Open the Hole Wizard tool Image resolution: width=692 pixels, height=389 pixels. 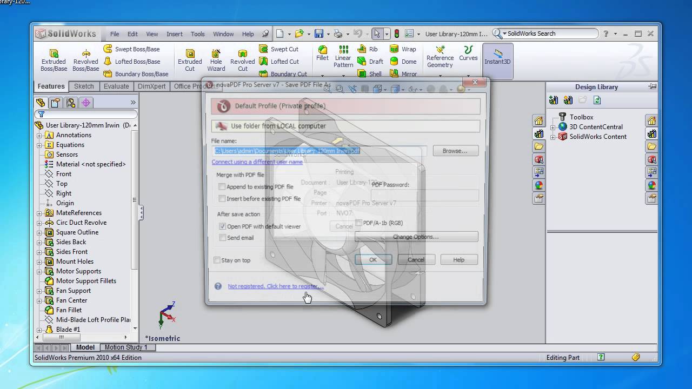click(216, 59)
